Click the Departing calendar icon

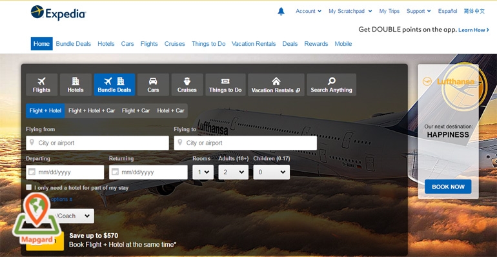coord(32,172)
